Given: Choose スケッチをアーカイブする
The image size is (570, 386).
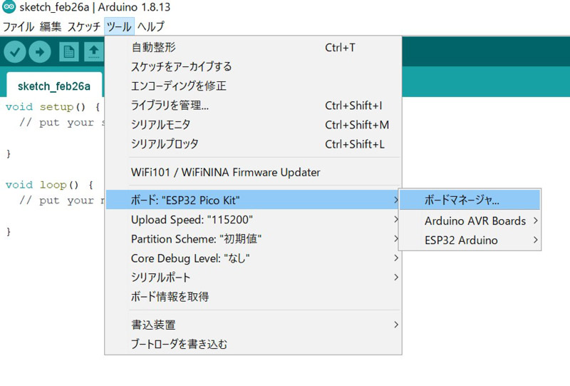Looking at the screenshot, I should pos(254,66).
